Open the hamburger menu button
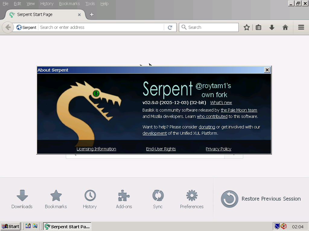 click(301, 27)
